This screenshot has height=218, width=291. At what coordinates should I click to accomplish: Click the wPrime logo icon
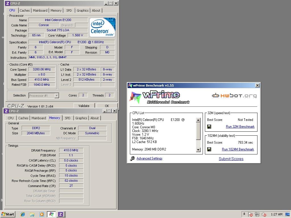pos(135,97)
